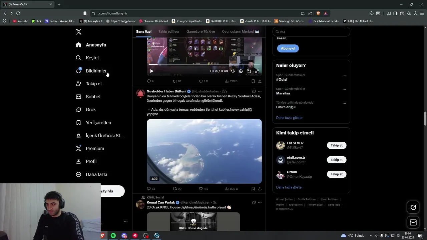Open Profil page
Screen dimensions: 427x240
86,161
